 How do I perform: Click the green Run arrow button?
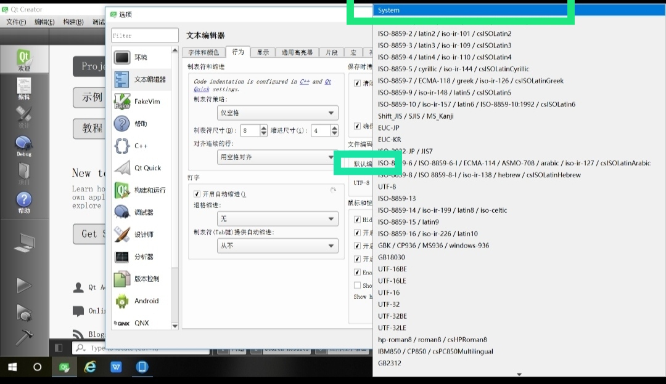click(x=24, y=285)
